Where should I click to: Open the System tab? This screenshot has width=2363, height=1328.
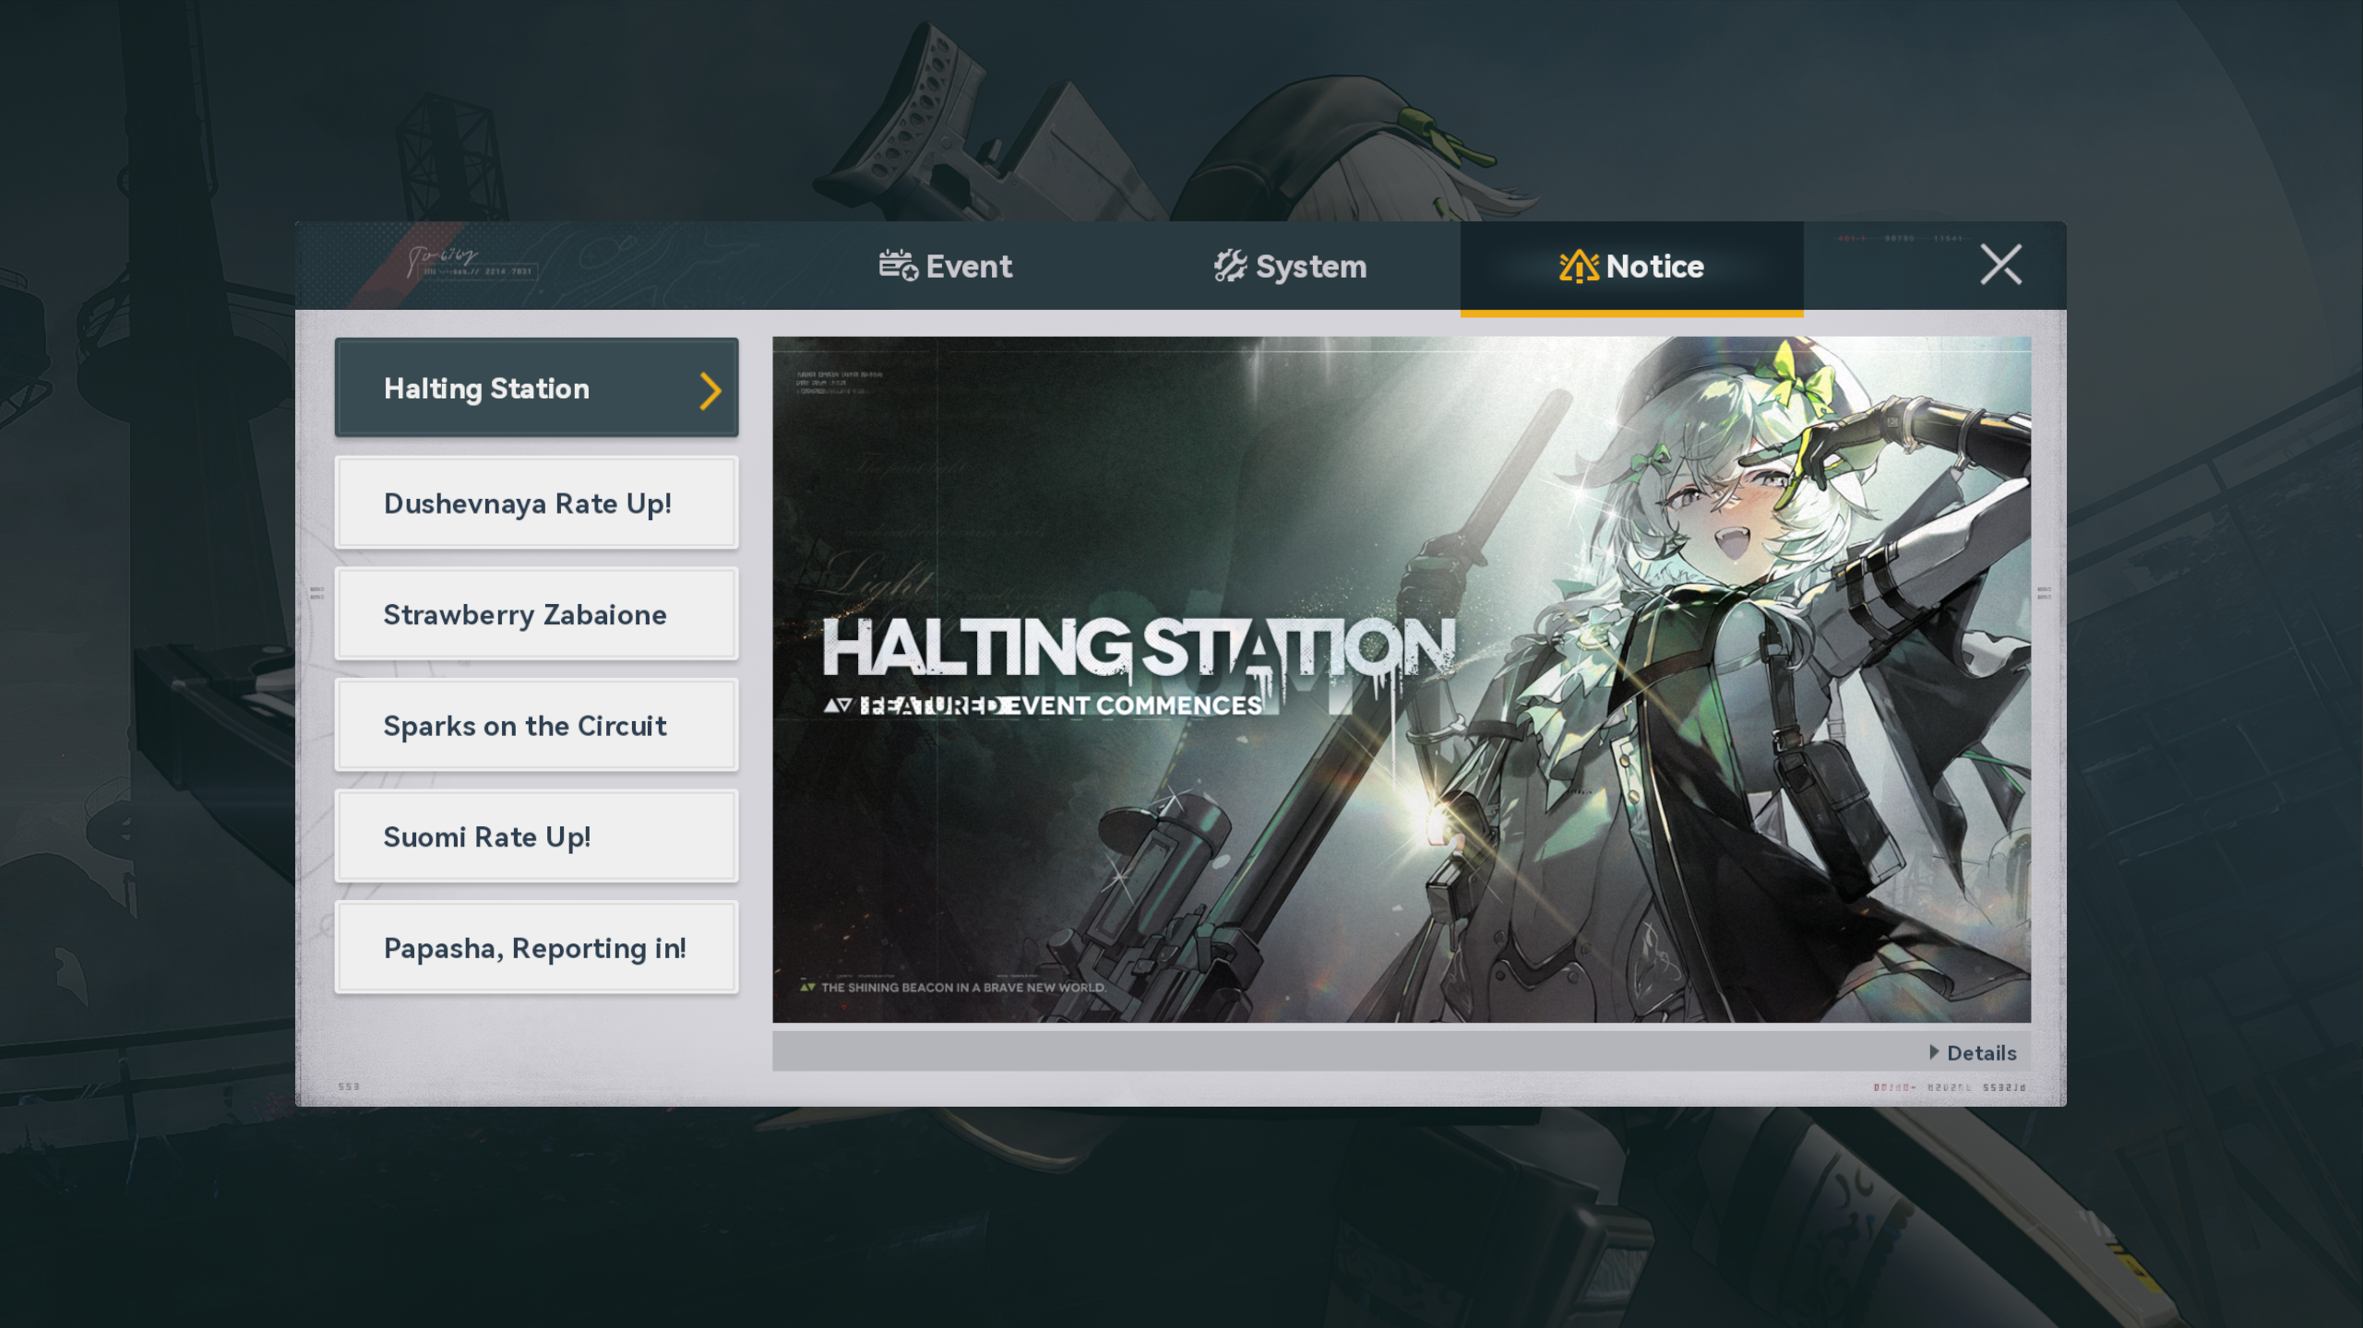click(x=1290, y=267)
